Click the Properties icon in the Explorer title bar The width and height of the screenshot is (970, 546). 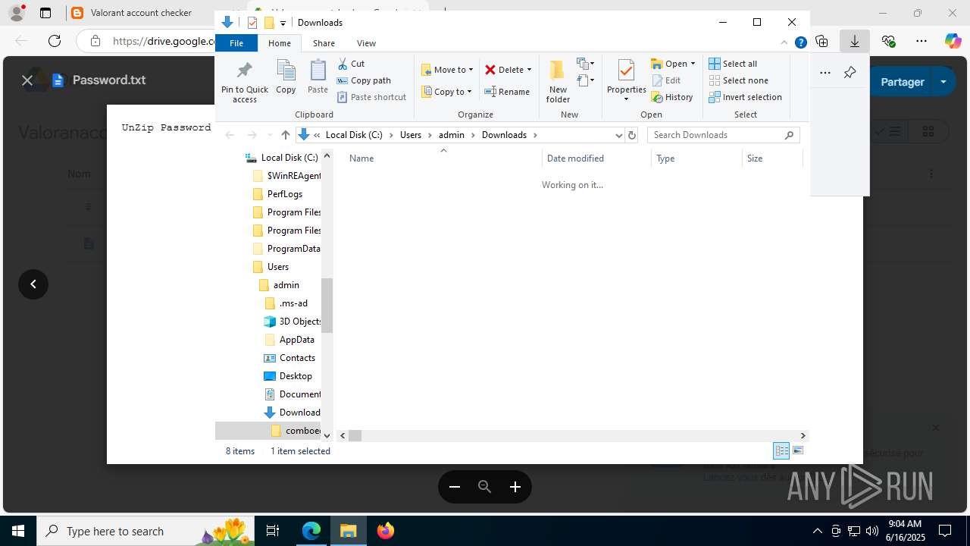click(253, 23)
